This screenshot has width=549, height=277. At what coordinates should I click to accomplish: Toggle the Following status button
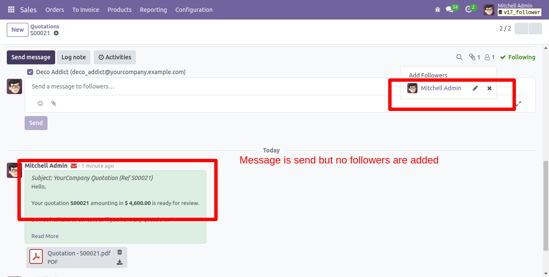coord(518,57)
